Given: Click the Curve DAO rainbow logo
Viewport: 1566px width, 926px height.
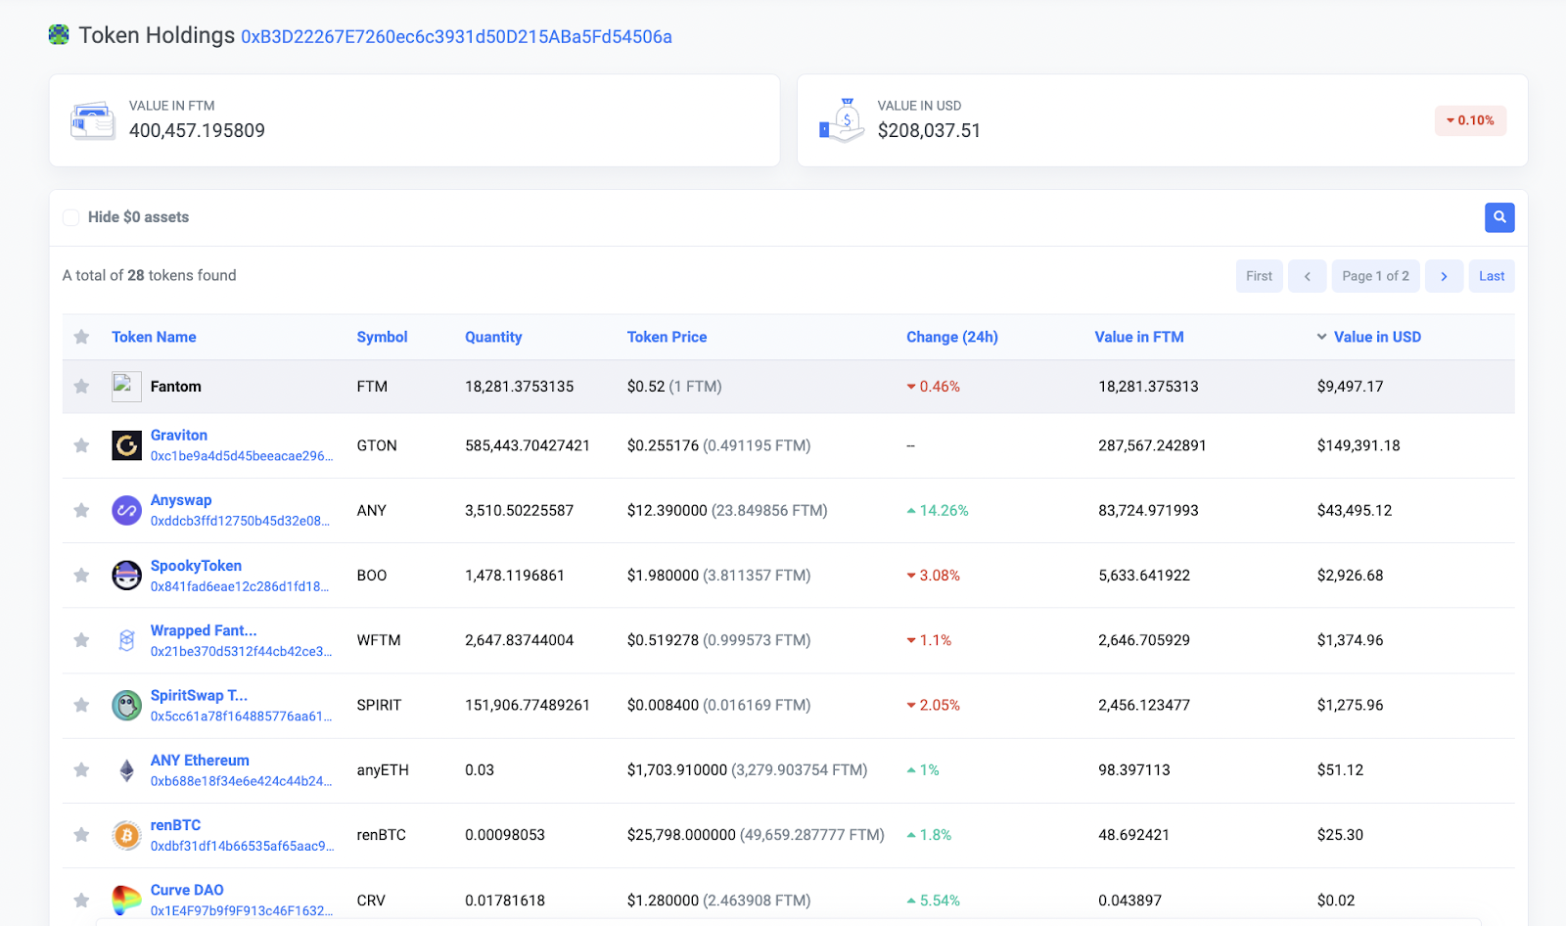Looking at the screenshot, I should [x=126, y=901].
